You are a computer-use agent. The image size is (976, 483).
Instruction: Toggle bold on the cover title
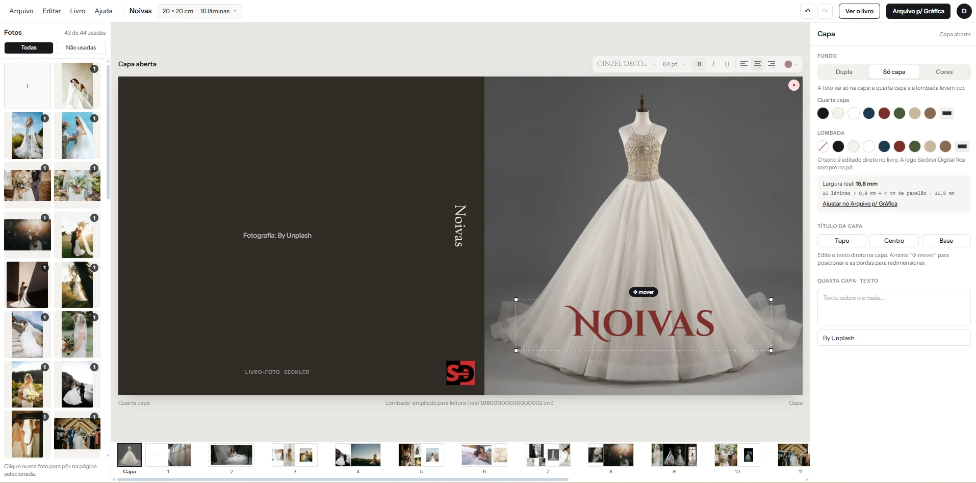[x=699, y=64]
